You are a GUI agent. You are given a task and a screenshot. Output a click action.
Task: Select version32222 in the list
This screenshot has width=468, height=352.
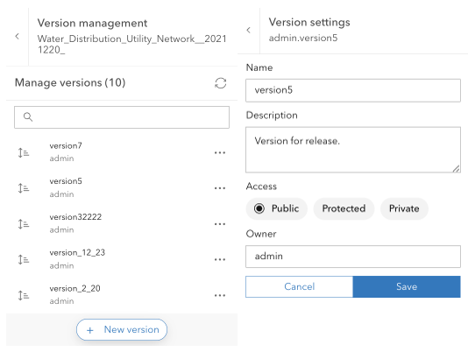pos(122,224)
